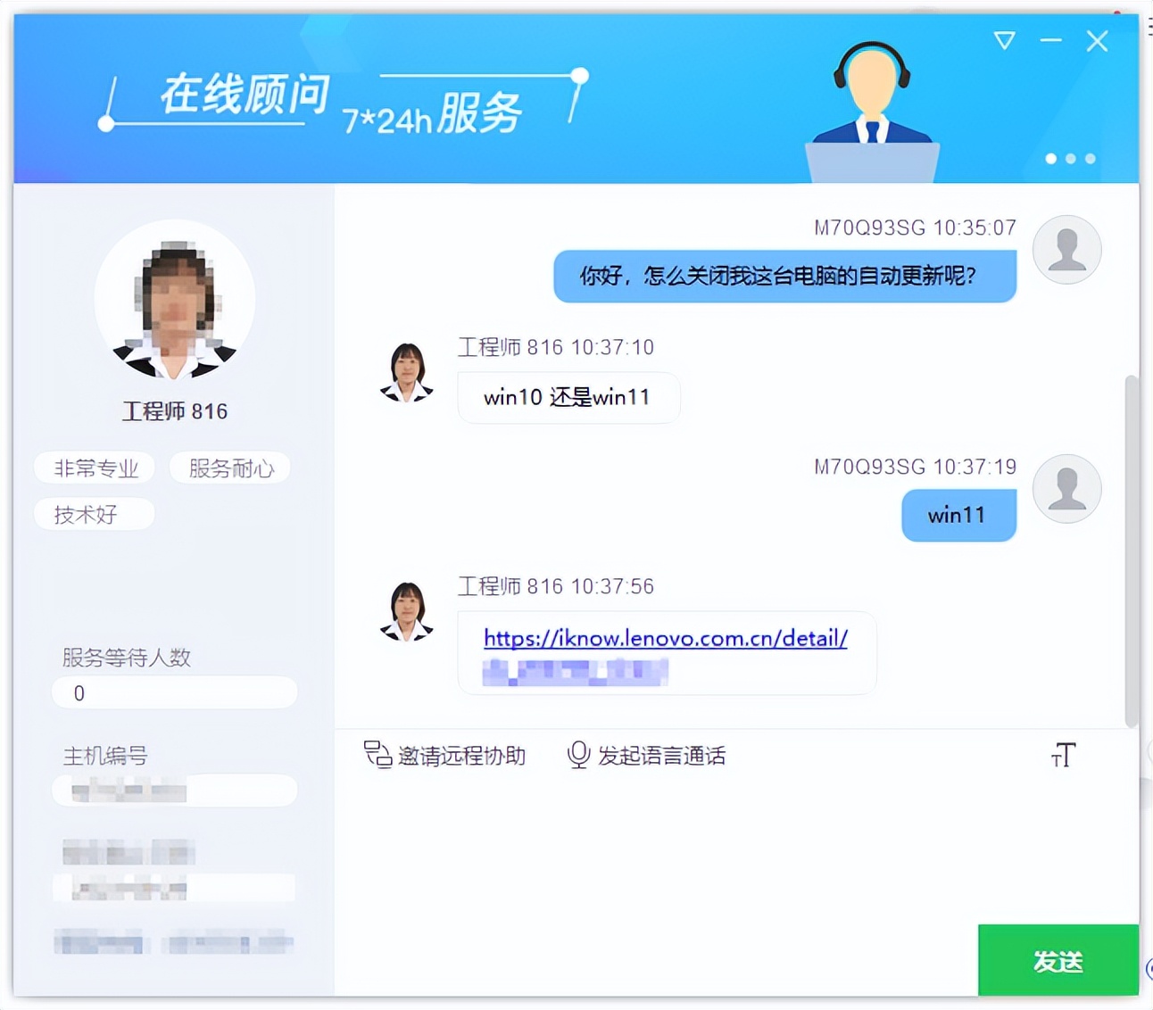1153x1010 pixels.
Task: Click the blurred 主机编号 host number field
Action: coord(175,791)
